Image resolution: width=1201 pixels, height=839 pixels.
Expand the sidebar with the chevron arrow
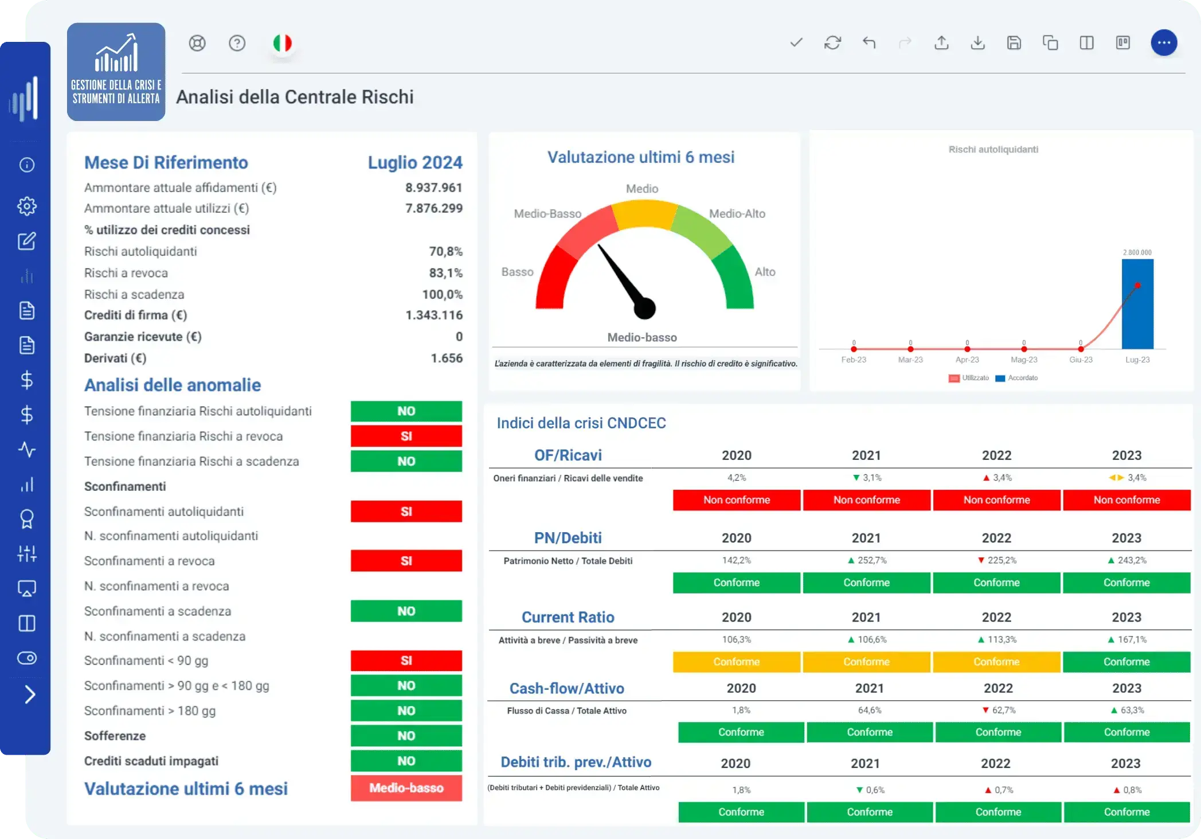tap(30, 694)
